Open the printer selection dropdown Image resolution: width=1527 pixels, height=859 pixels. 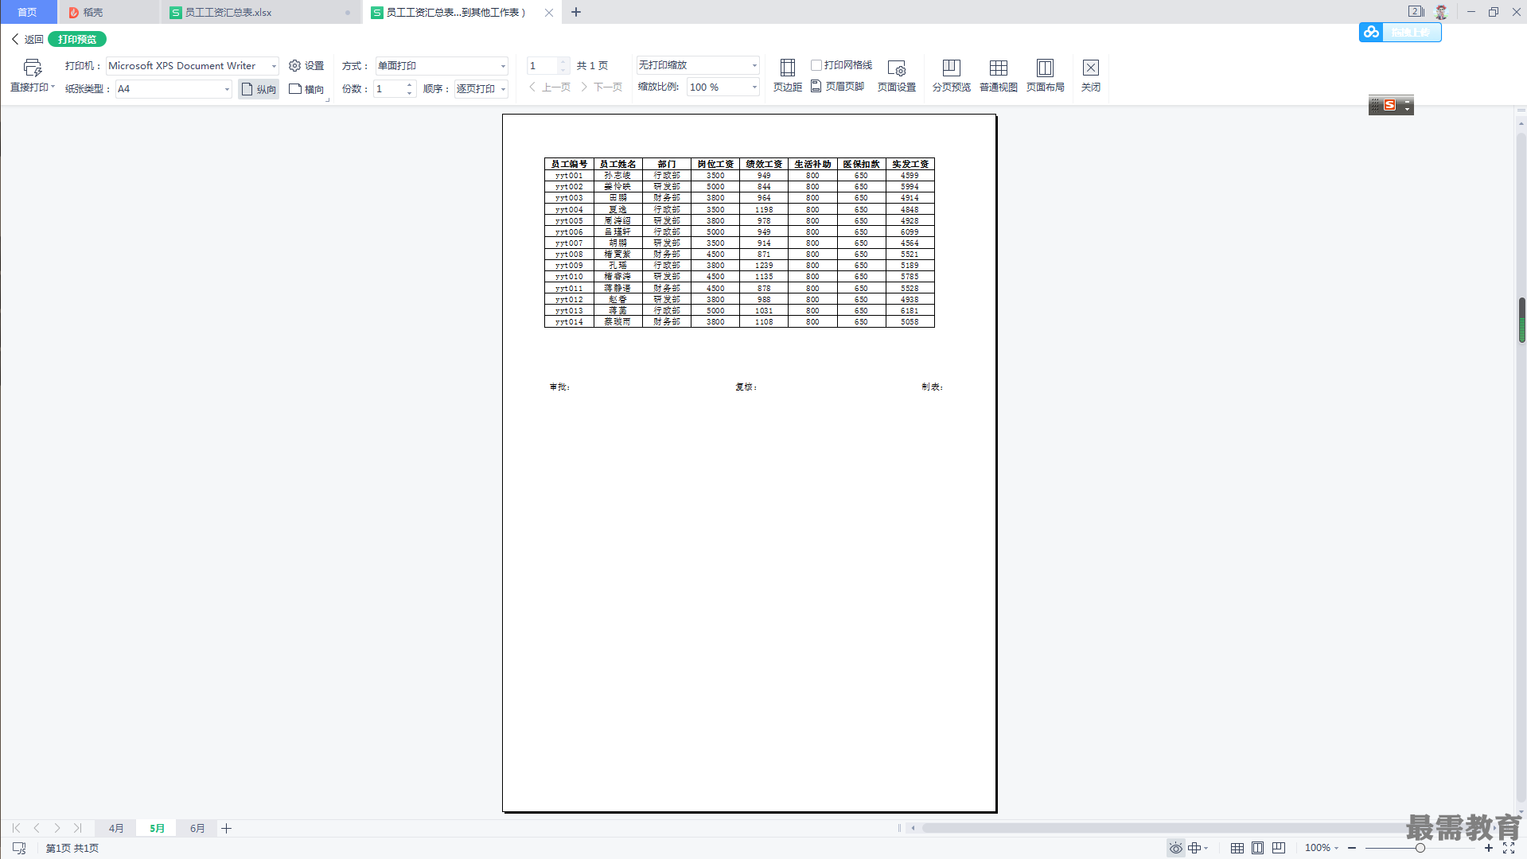coord(274,66)
